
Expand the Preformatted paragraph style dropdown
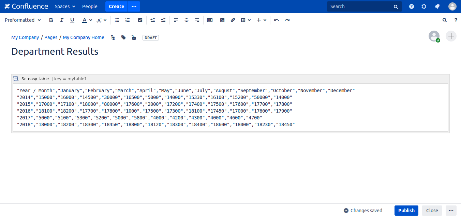[x=23, y=20]
